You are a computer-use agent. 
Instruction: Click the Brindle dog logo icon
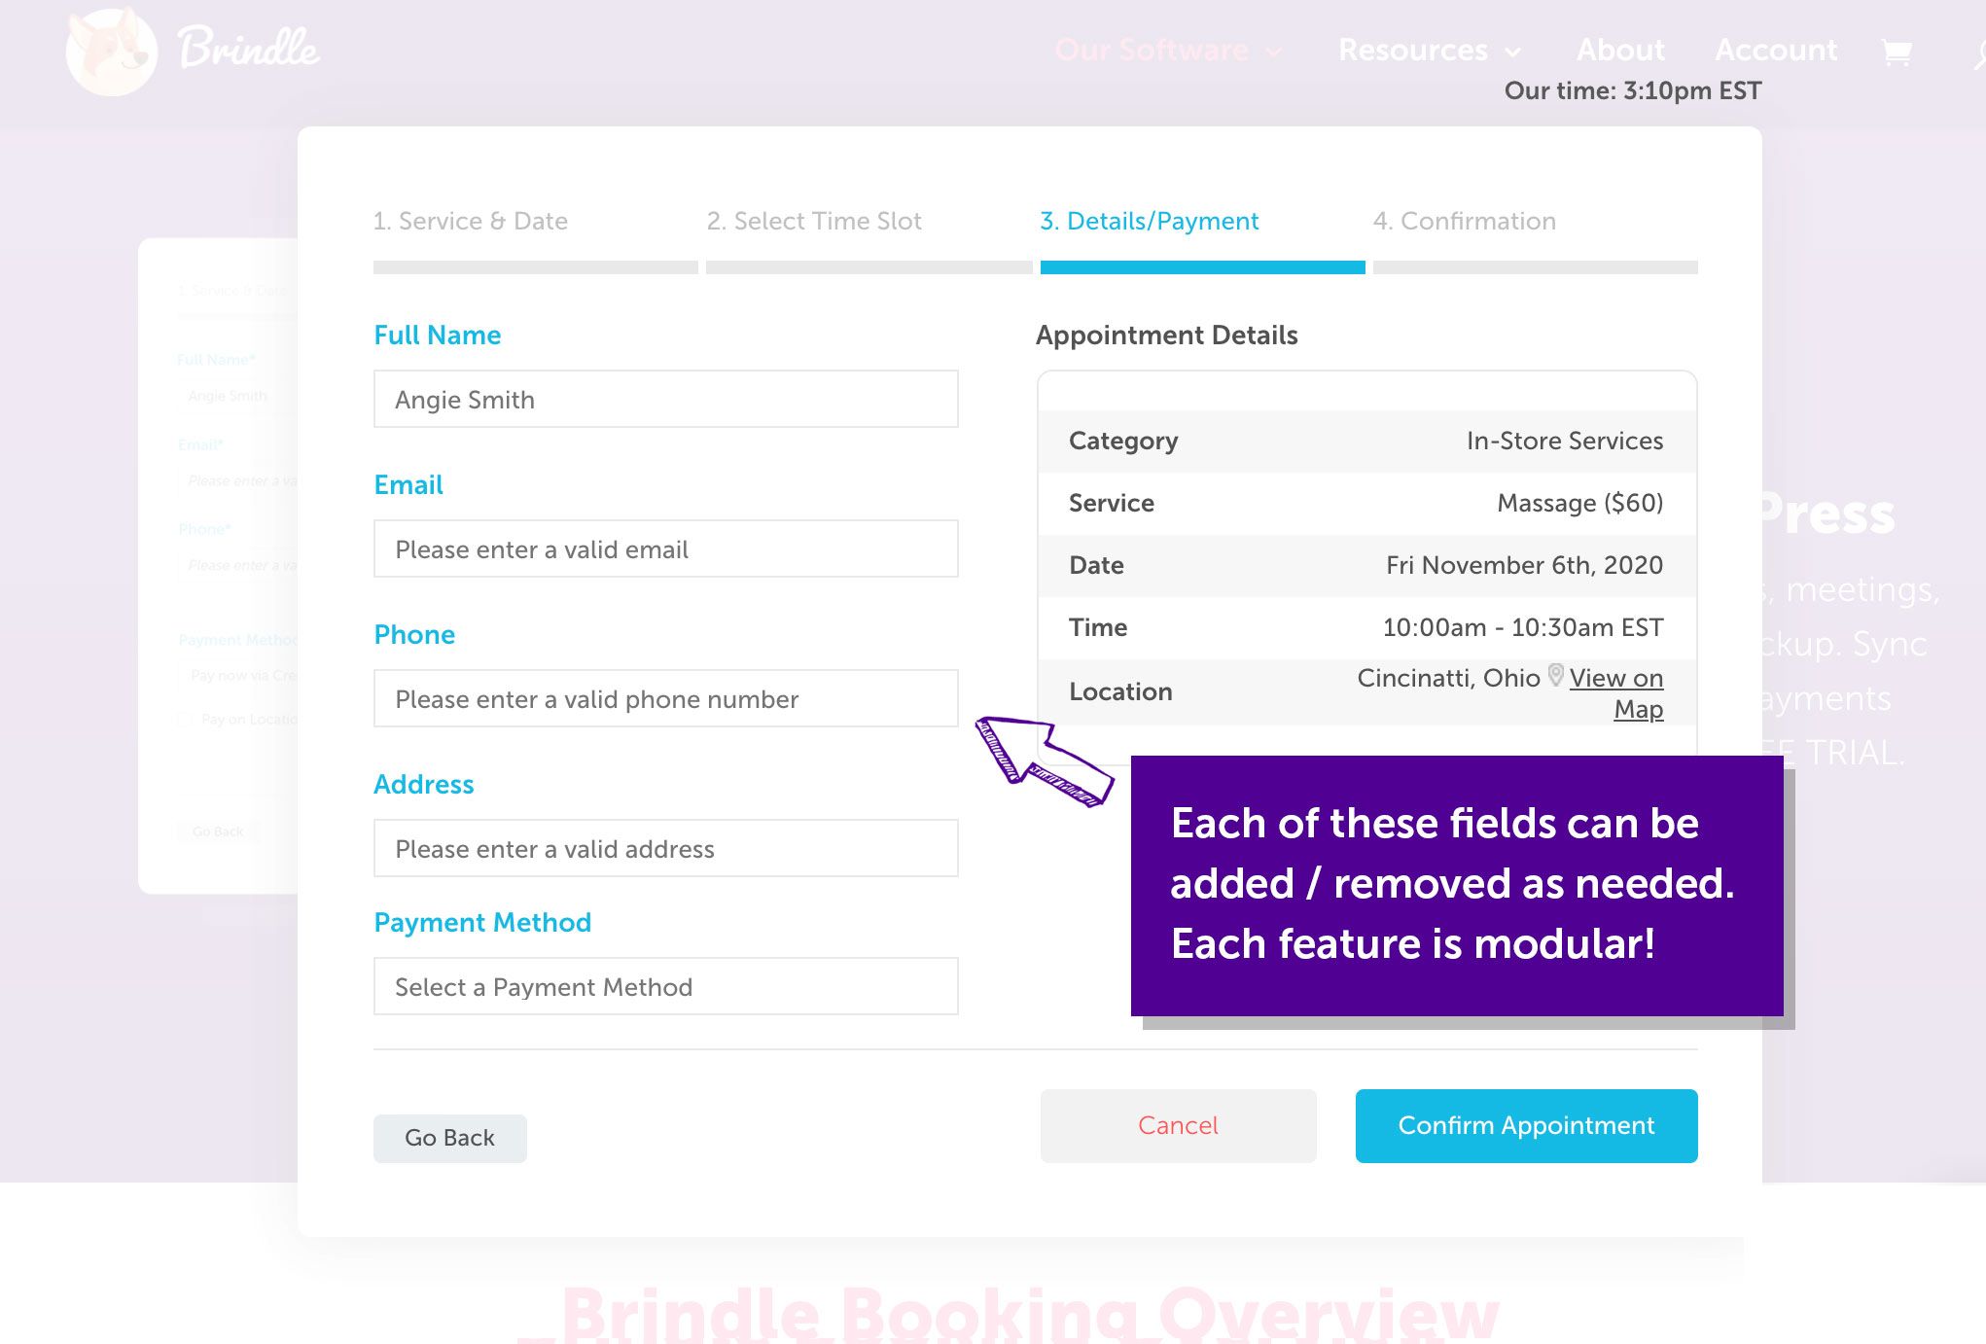[111, 53]
